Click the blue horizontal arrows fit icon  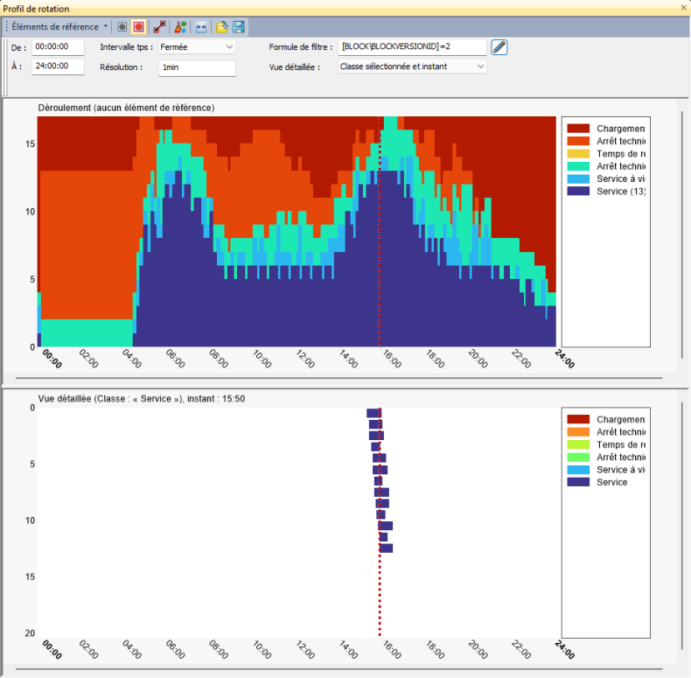(201, 27)
